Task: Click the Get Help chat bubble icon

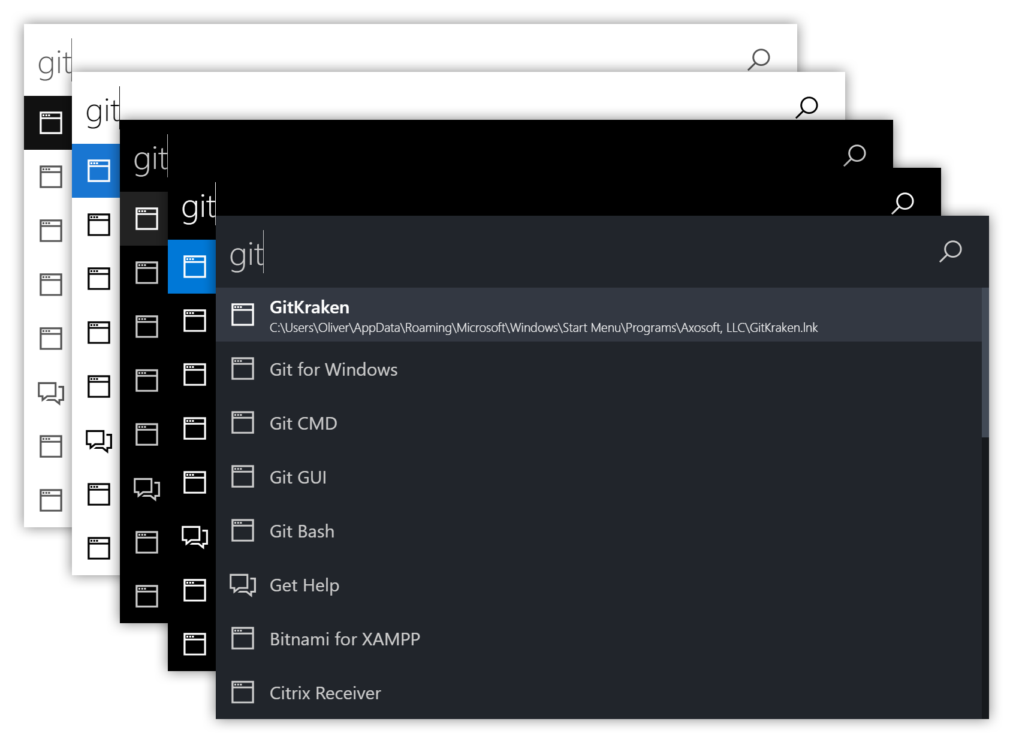Action: (243, 585)
